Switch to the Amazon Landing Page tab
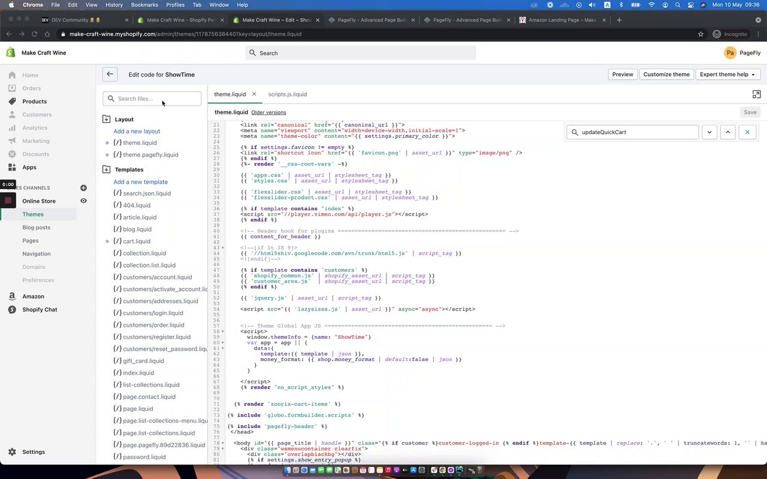 [562, 20]
